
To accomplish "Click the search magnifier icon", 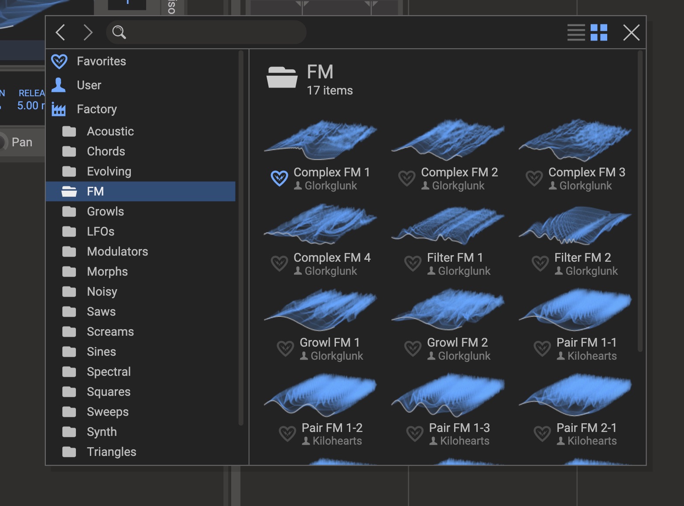I will click(x=119, y=32).
